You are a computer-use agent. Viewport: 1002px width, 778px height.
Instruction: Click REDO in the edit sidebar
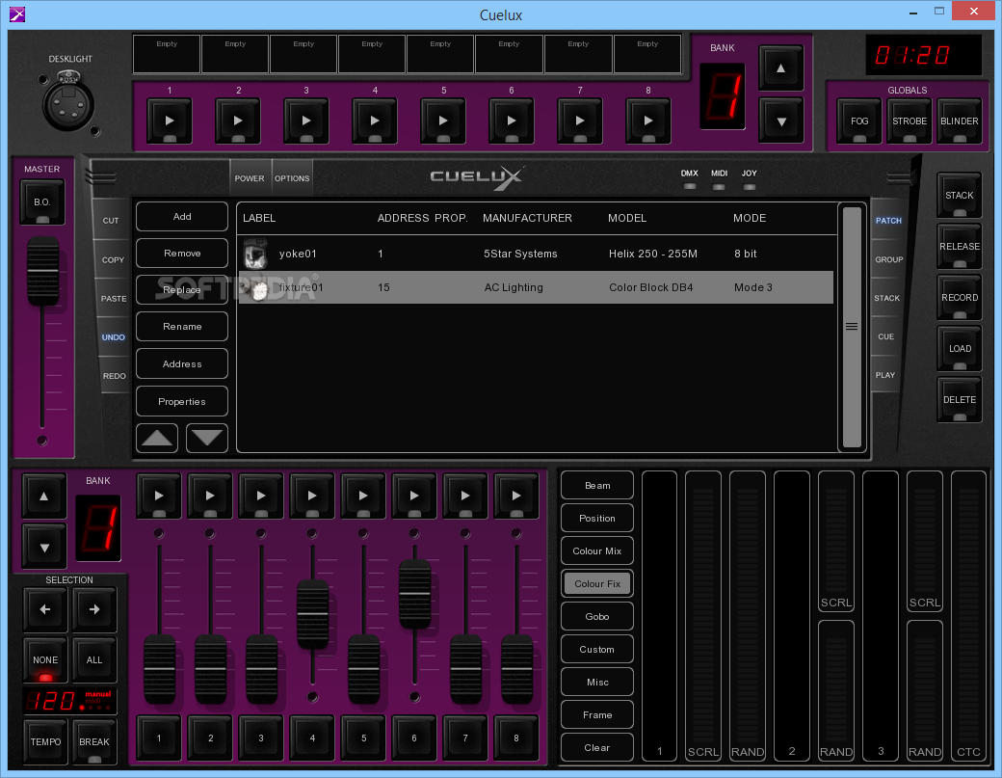[114, 376]
